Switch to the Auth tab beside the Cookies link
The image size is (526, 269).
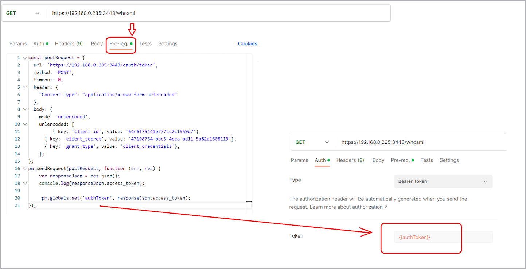tap(41, 43)
